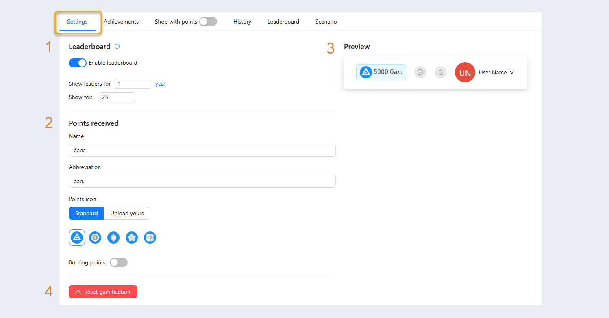Click the 5000 бал. points badge
This screenshot has width=609, height=318.
coord(381,72)
